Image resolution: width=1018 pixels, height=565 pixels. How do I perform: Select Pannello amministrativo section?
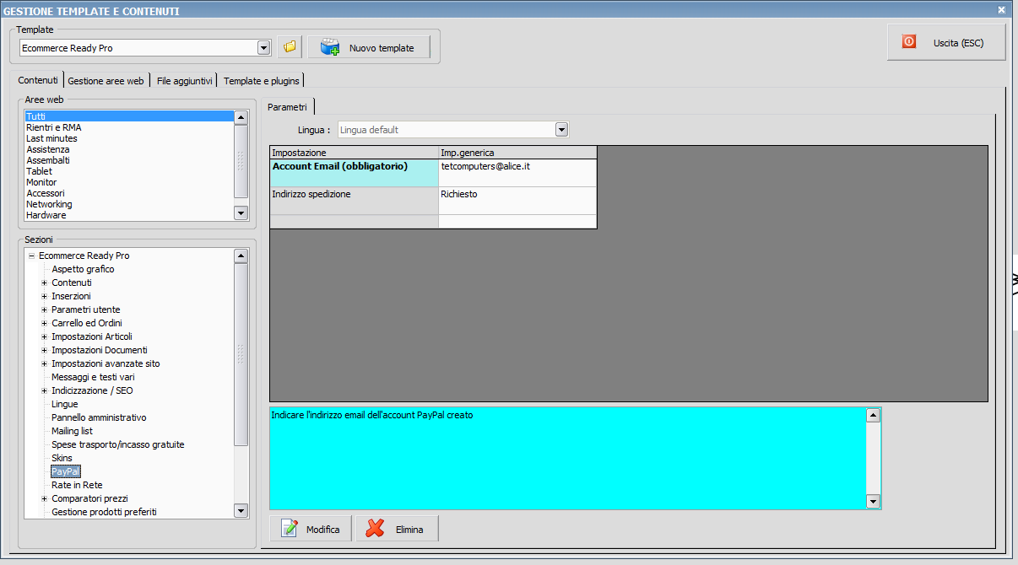click(x=99, y=417)
